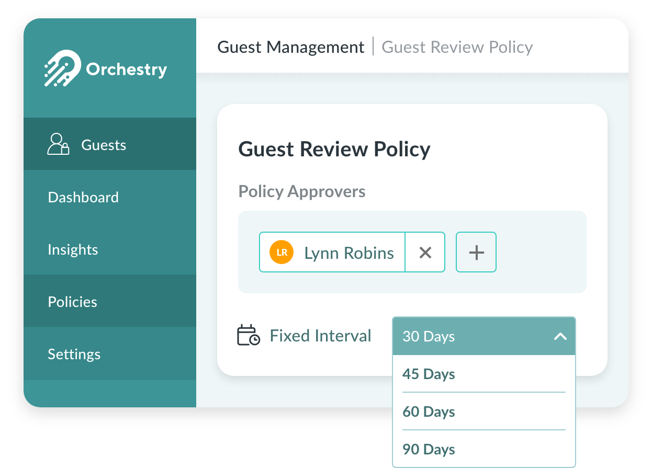The image size is (652, 468).
Task: Select 45 Days from the interval list
Action: [x=429, y=374]
